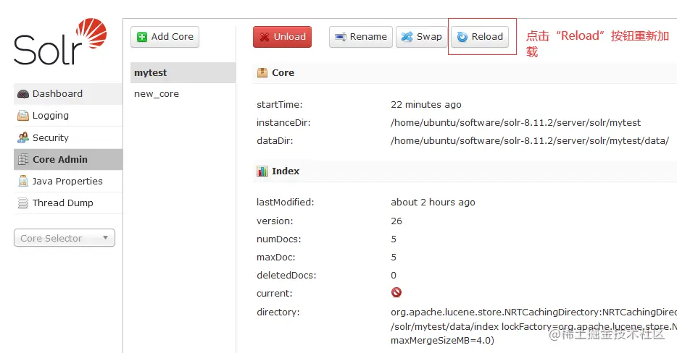Click the red X icon on Unload
This screenshot has width=677, height=353.
pyautogui.click(x=265, y=37)
